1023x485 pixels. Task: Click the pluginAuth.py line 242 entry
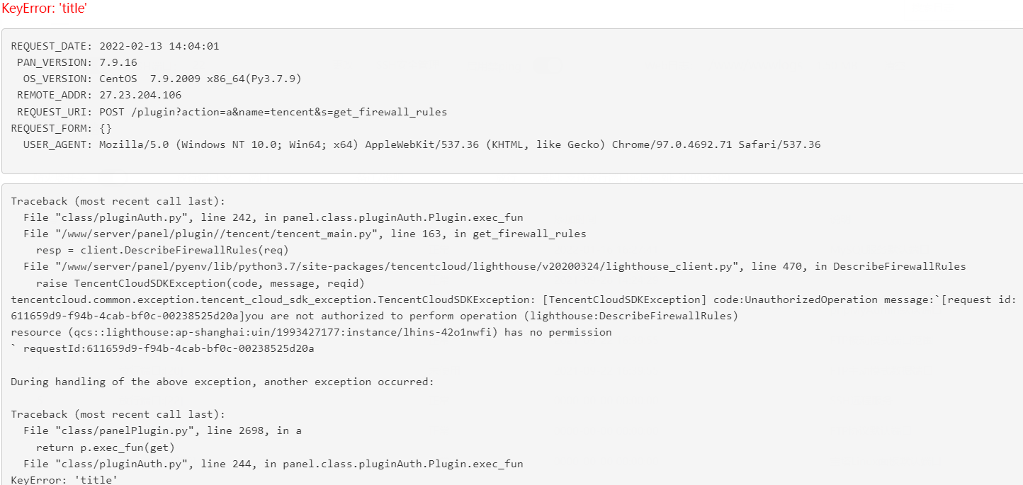(273, 217)
